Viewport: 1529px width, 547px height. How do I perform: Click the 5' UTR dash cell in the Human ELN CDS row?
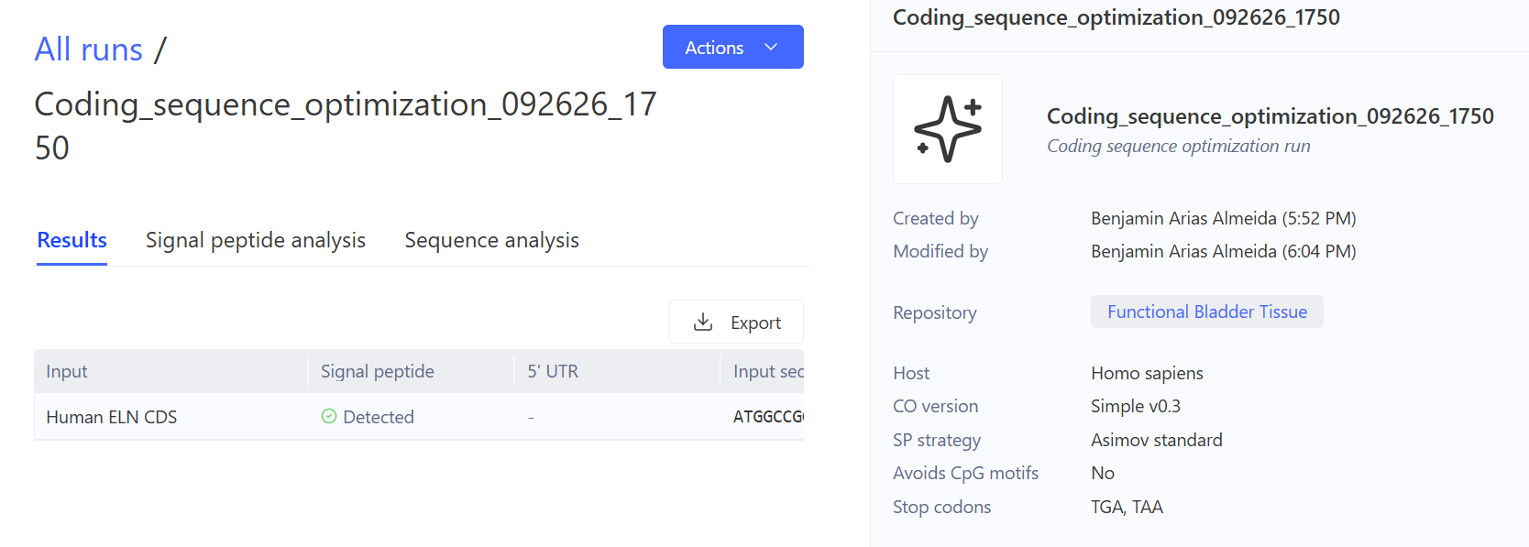(x=531, y=418)
